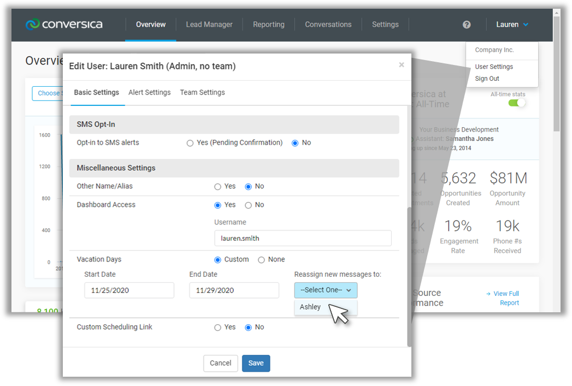Select No for SMS alerts opt-in

click(x=295, y=143)
